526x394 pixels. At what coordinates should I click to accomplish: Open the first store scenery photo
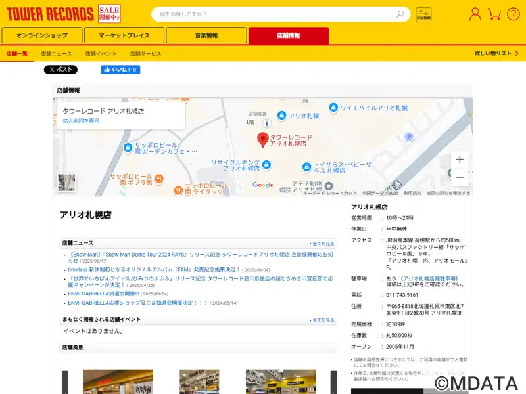click(x=118, y=382)
